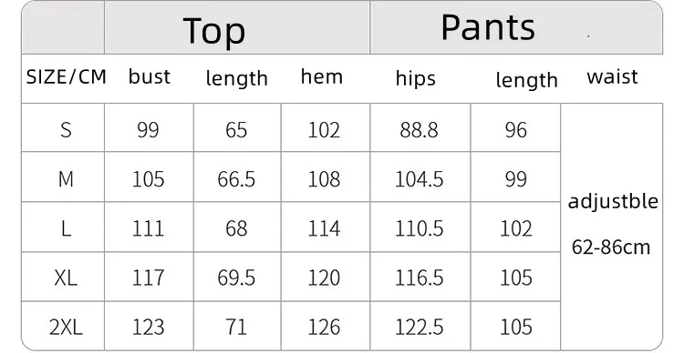This screenshot has width=684, height=353.
Task: Click the top length value 66.5
Action: [236, 179]
